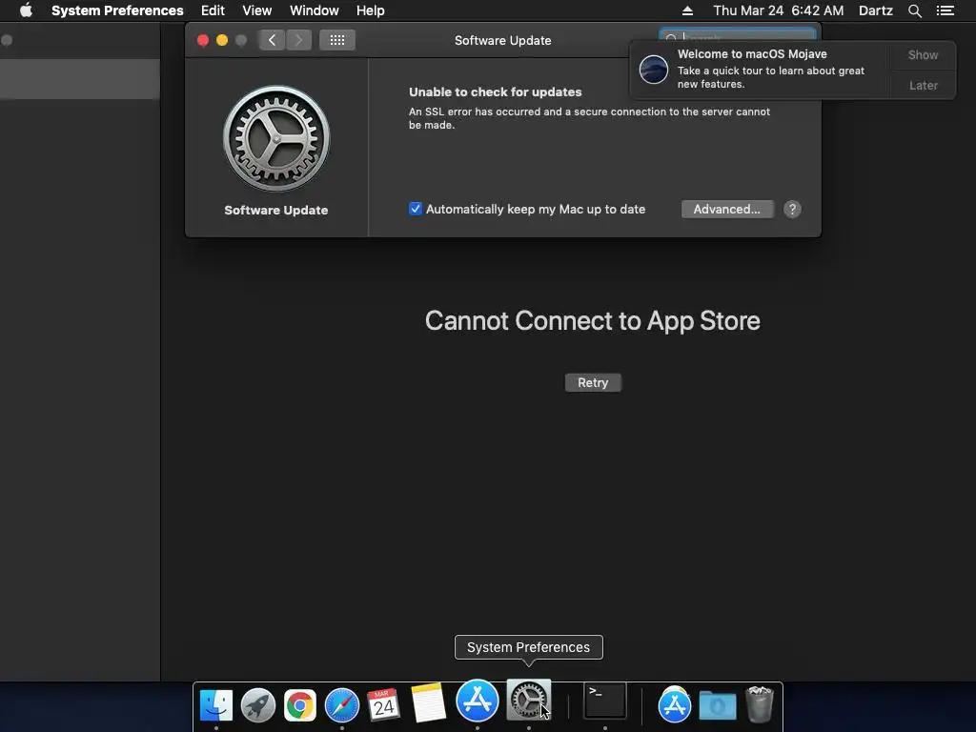Click the Unable to check for updates heading

pos(496,92)
